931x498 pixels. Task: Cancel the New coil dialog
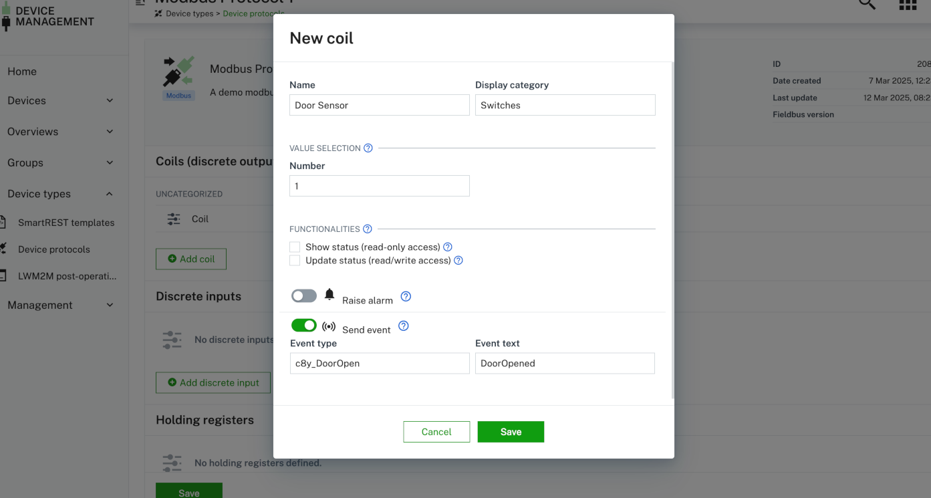[x=436, y=432]
